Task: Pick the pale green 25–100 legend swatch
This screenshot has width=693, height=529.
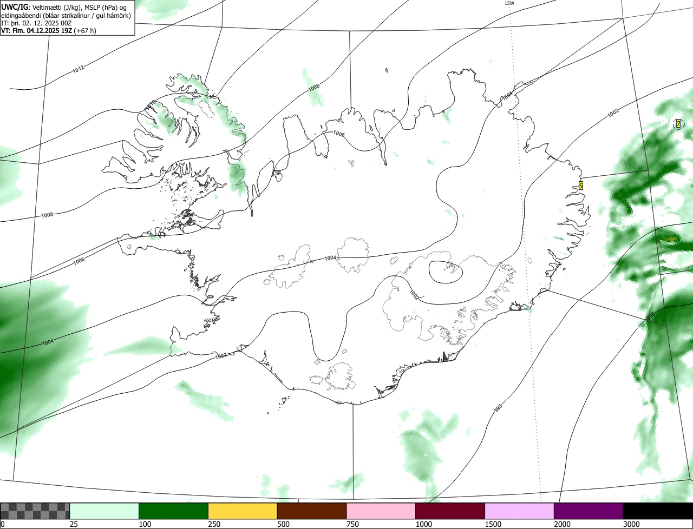Action: click(104, 511)
